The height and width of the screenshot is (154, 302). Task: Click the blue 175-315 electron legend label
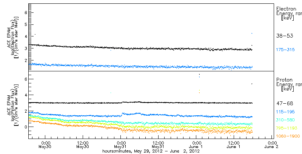tap(285, 50)
